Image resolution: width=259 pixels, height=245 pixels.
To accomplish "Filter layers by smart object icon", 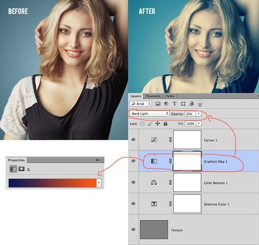I will tap(192, 104).
